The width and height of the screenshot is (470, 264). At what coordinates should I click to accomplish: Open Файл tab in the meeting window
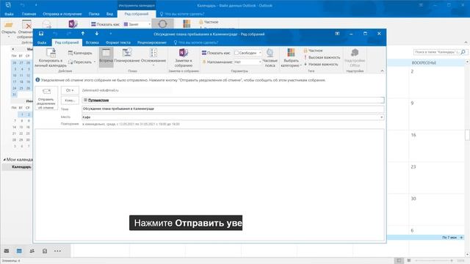click(42, 43)
